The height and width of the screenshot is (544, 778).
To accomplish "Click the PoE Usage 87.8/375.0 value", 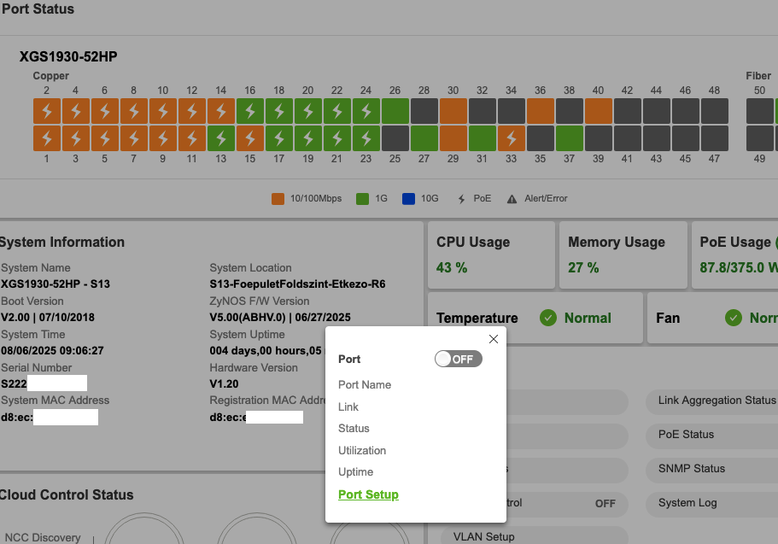I will [x=739, y=267].
